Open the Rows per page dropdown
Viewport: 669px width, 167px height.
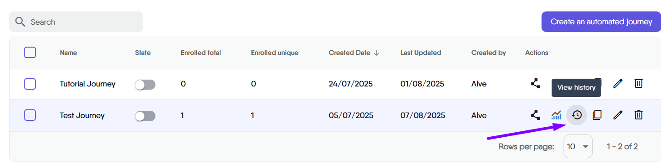pos(578,146)
